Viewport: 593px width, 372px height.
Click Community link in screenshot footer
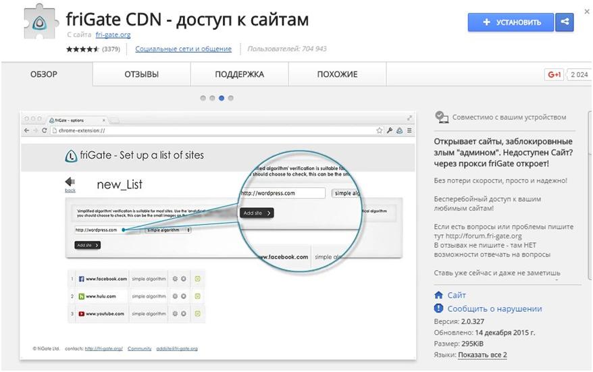[140, 348]
